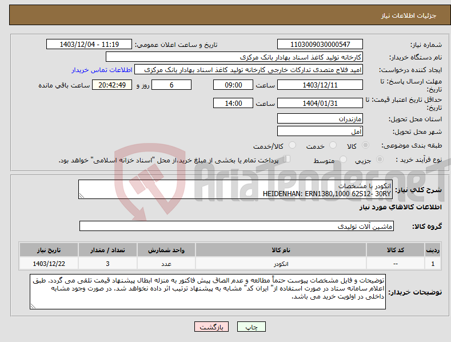This screenshot has width=451, height=342.
Task: Click the need date cell 1403/12/22
Action: pos(49,264)
